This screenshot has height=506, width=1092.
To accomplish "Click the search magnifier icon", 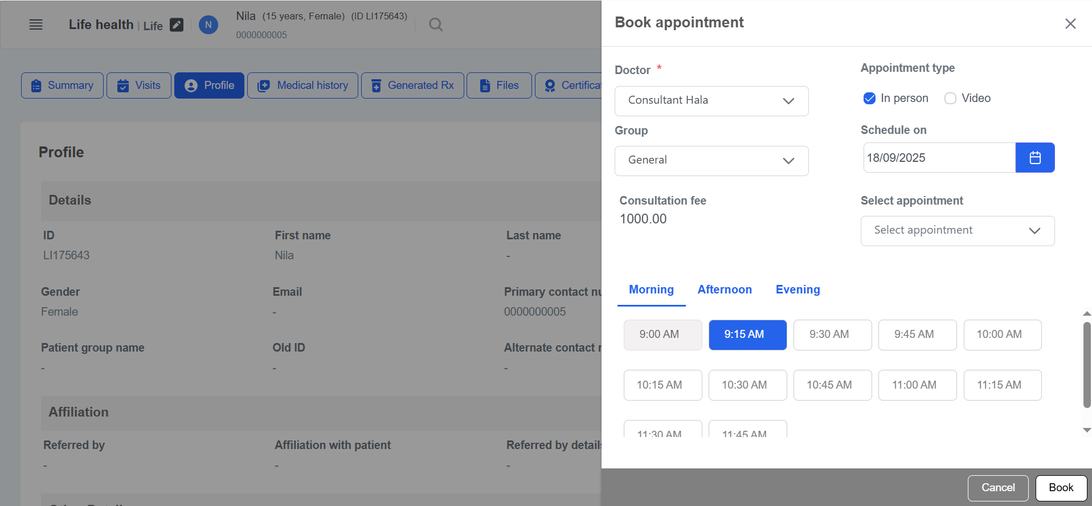I will (436, 25).
